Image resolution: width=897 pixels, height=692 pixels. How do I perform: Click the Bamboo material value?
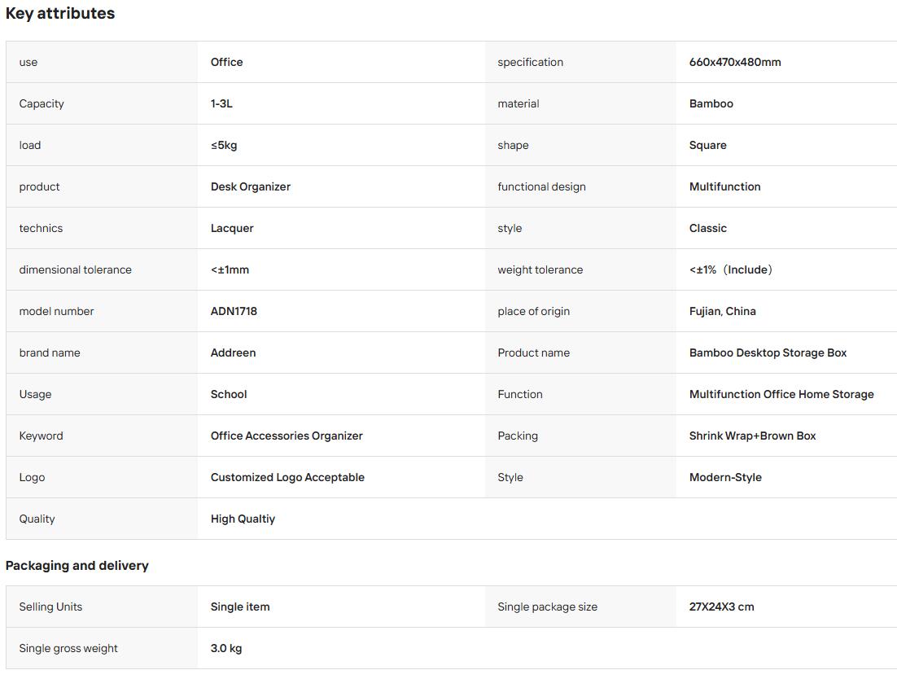tap(711, 103)
